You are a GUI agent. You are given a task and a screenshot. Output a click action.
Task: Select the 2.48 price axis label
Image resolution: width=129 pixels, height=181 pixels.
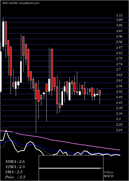[119, 97]
